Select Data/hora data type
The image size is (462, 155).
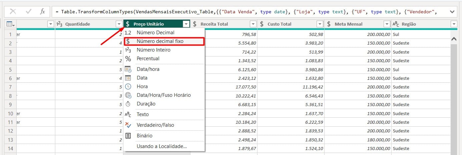point(164,69)
